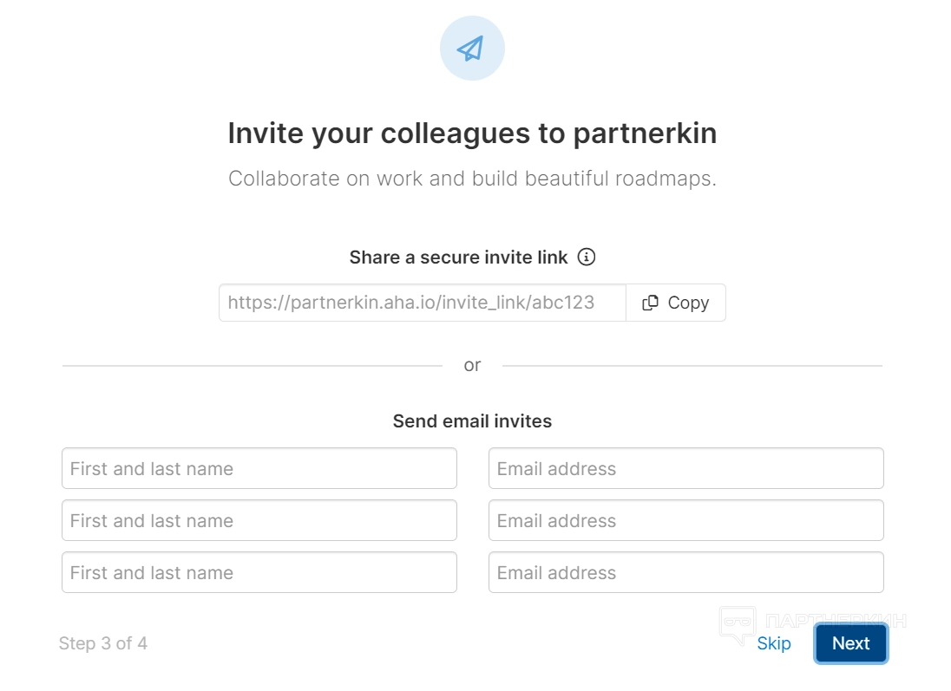Click the Step 3 of 4 indicator

[102, 643]
